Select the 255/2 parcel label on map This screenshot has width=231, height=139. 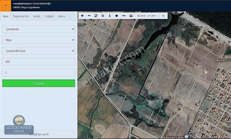coord(169,95)
